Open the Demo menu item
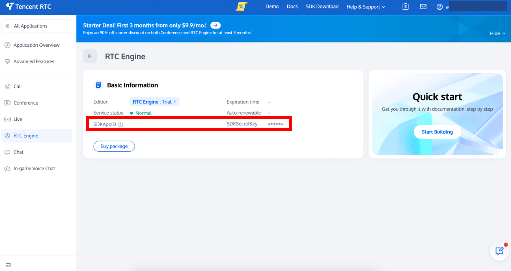 click(272, 7)
